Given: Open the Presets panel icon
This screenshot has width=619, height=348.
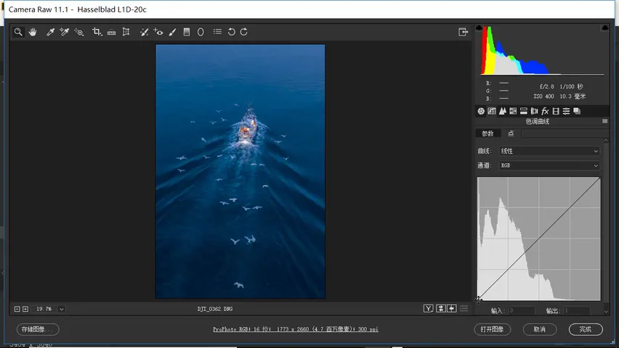Looking at the screenshot, I should click(x=566, y=111).
